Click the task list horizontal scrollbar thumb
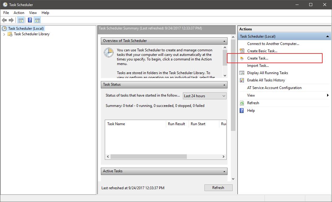The width and height of the screenshot is (332, 202). pyautogui.click(x=149, y=157)
